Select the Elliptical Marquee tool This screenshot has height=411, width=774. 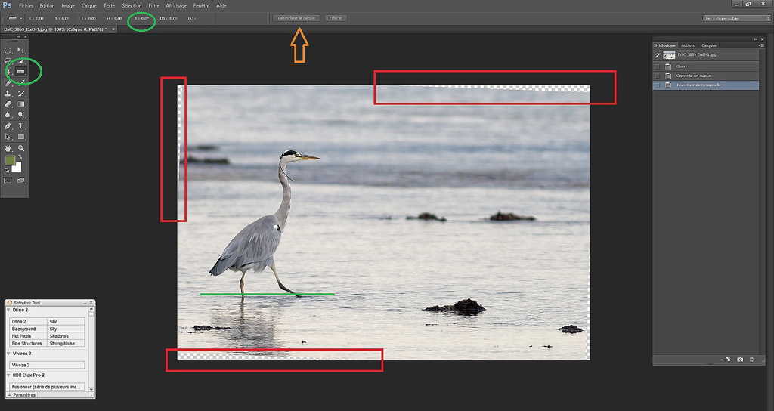(x=8, y=51)
